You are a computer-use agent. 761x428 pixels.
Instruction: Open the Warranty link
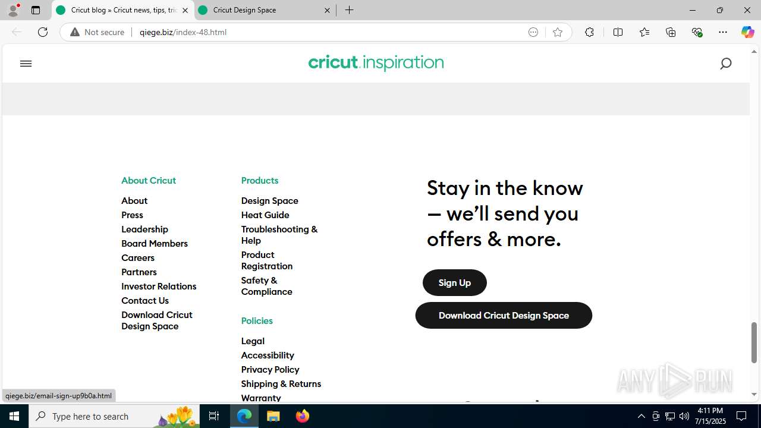click(261, 398)
